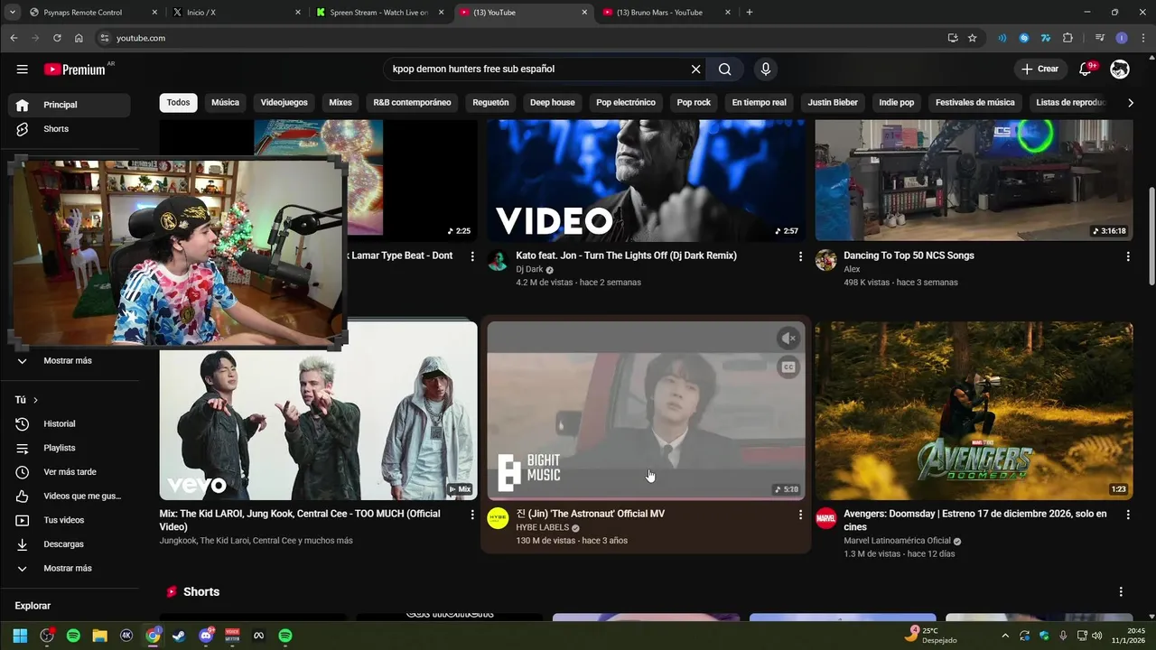1156x650 pixels.
Task: Open options for Kato Turn The Lights Off
Action: (800, 256)
